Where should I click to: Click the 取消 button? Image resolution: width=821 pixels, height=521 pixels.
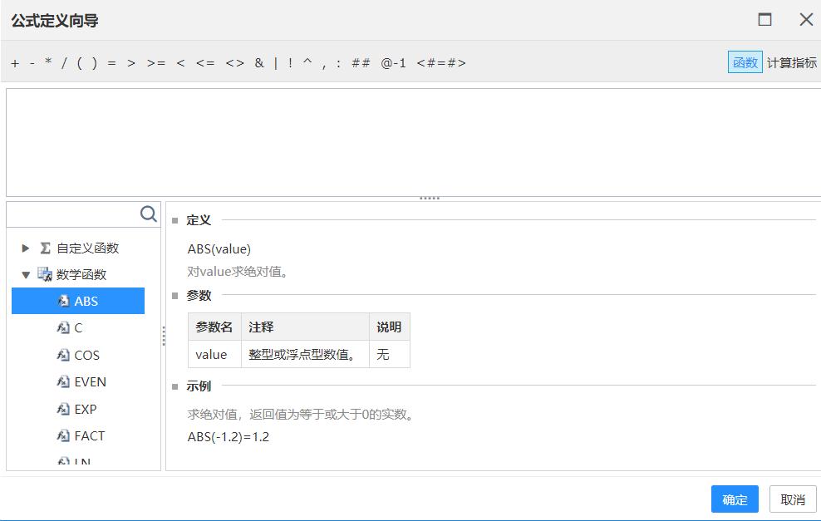(x=792, y=499)
